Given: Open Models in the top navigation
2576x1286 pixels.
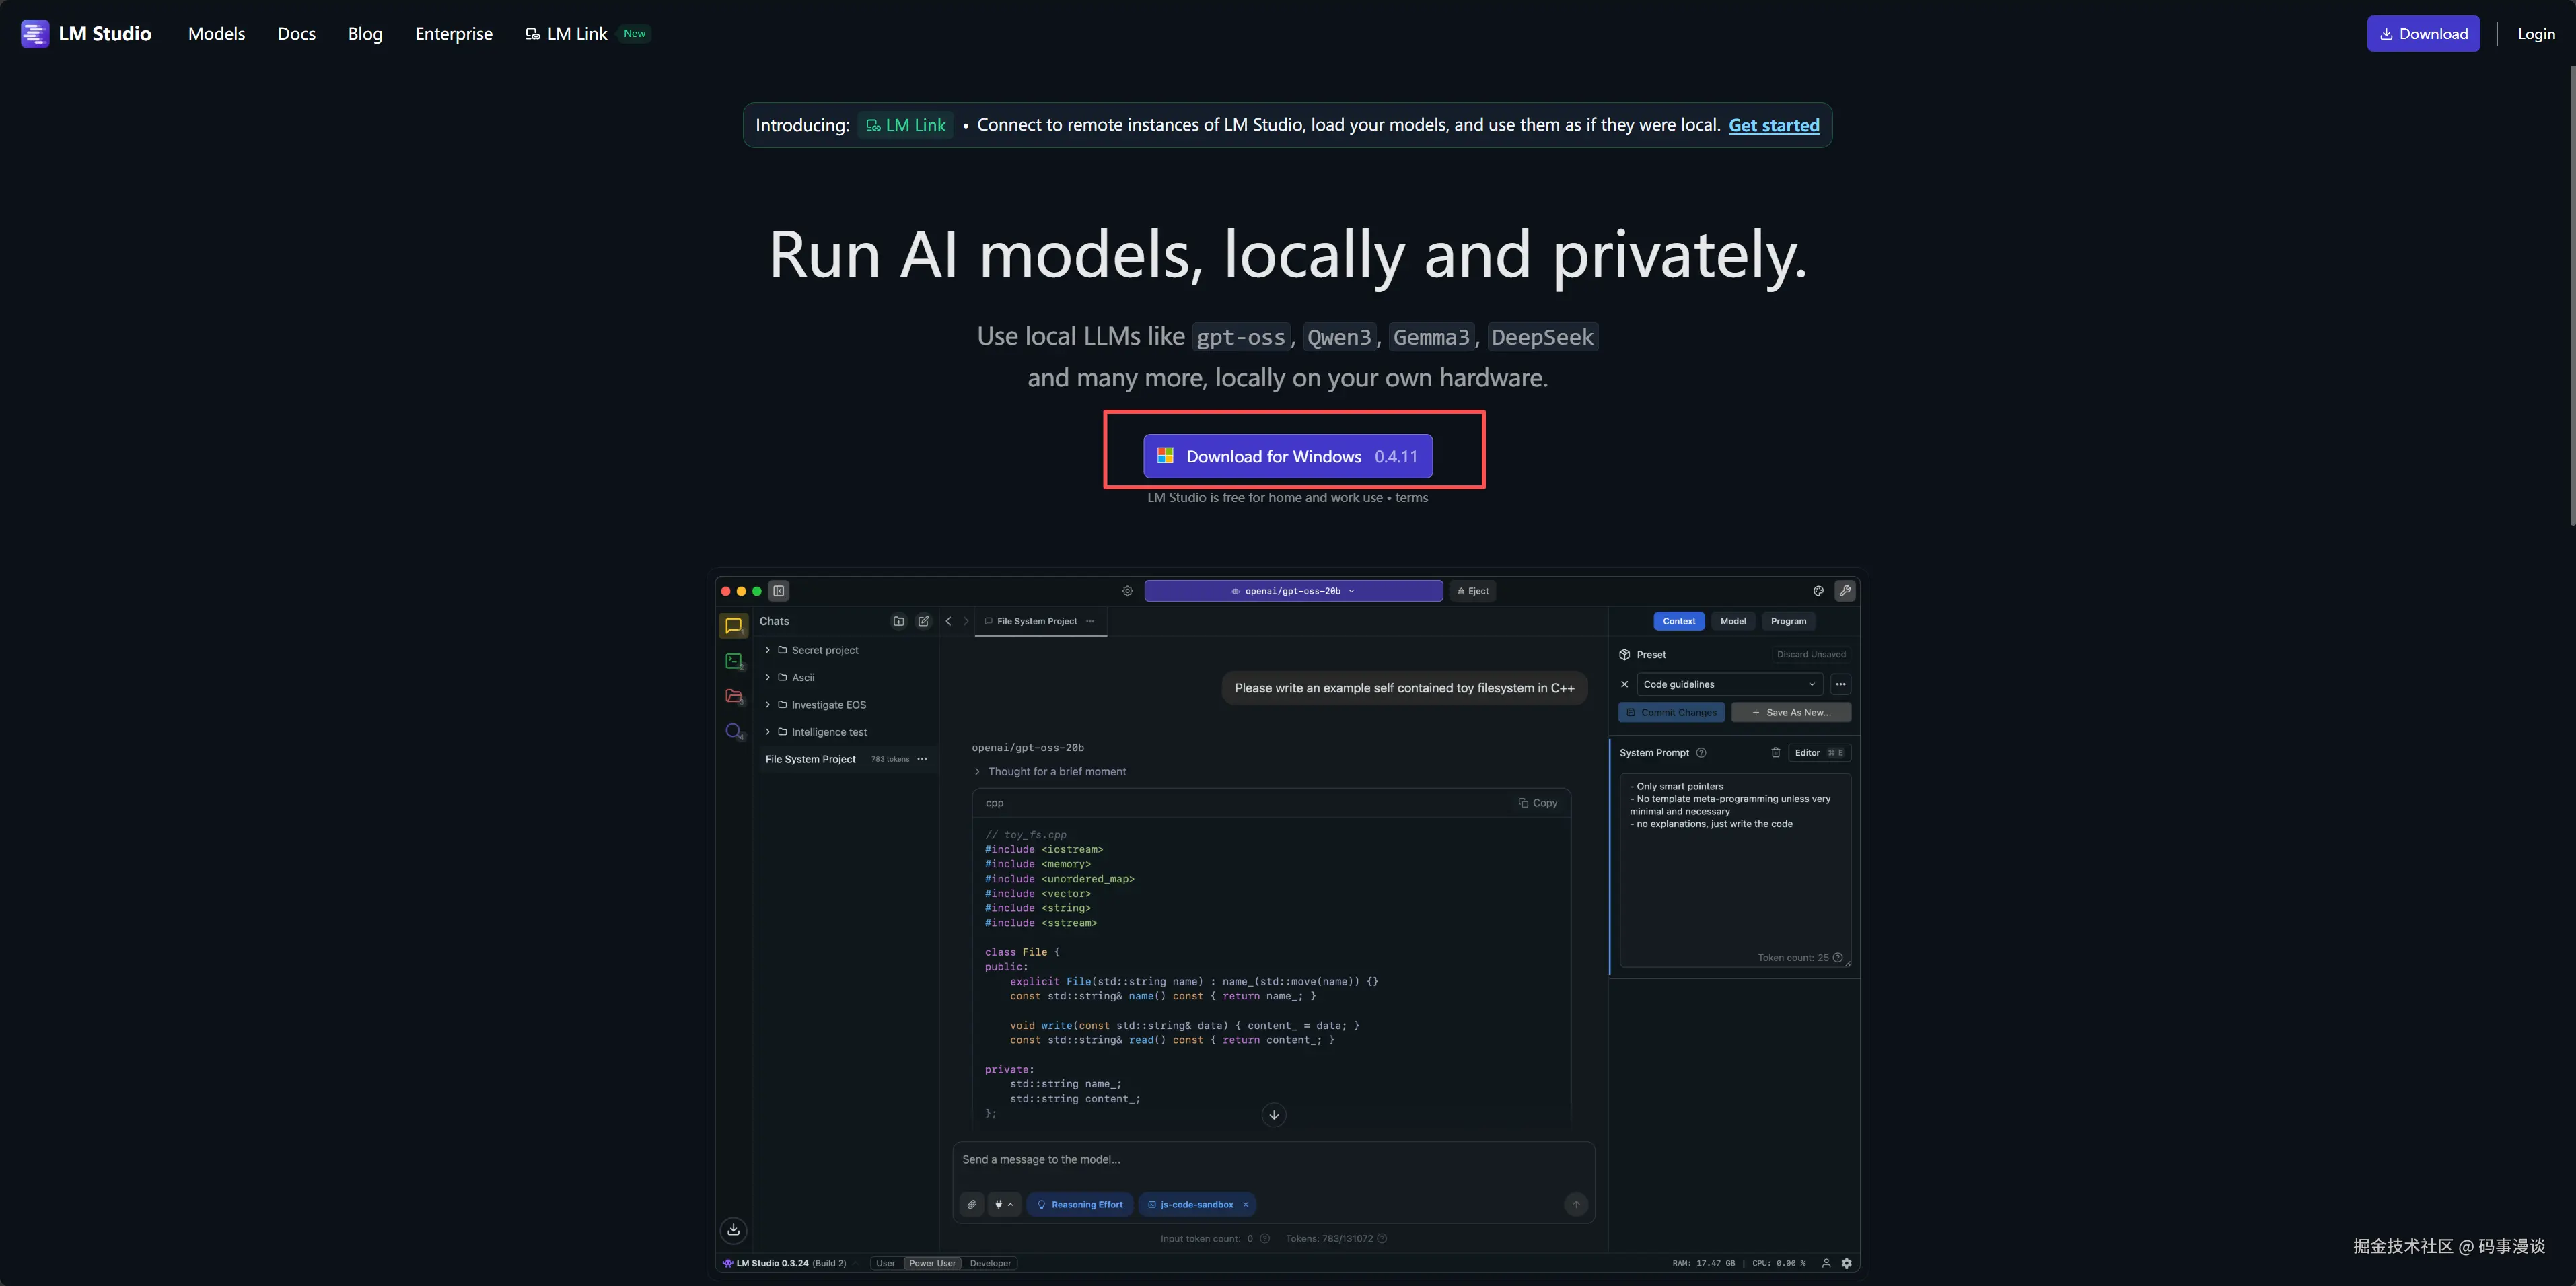Looking at the screenshot, I should (x=216, y=34).
